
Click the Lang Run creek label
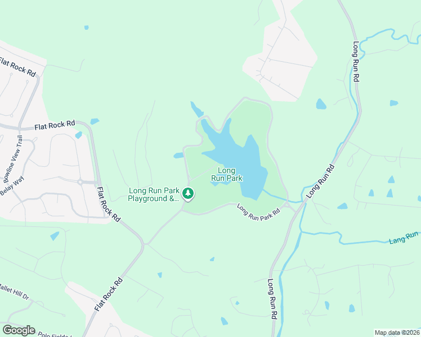coord(404,238)
